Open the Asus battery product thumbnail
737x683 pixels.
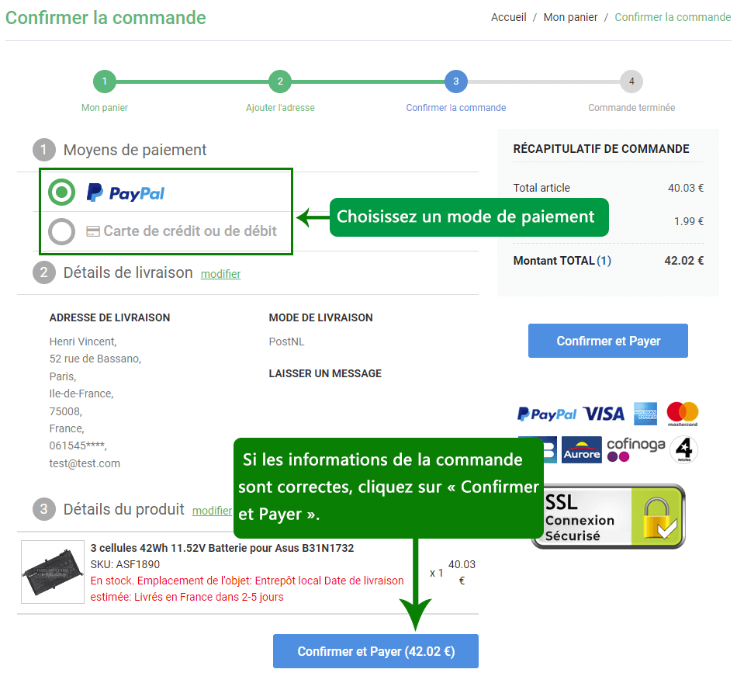pyautogui.click(x=53, y=572)
